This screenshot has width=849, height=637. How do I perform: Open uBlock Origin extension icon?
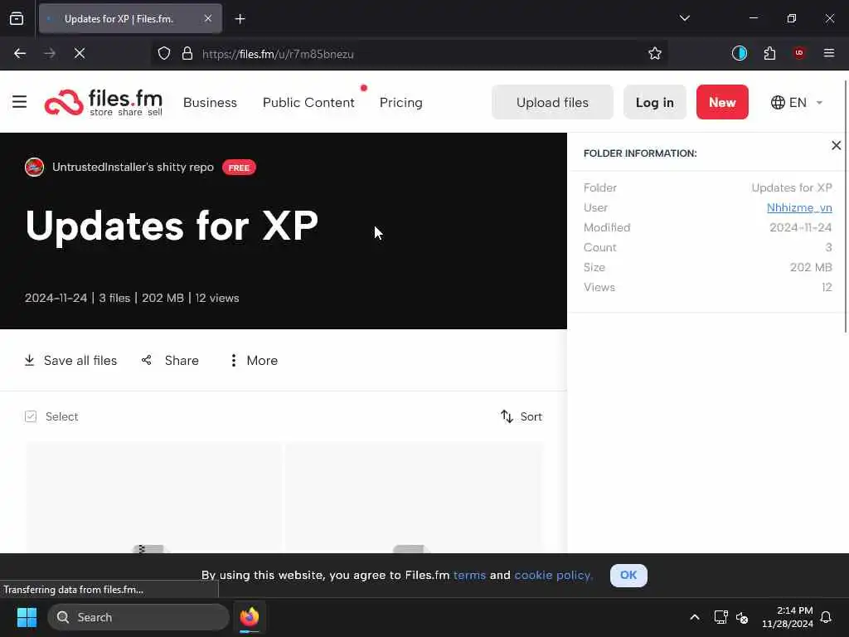coord(799,53)
